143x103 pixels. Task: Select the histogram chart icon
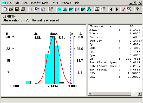[65, 9]
